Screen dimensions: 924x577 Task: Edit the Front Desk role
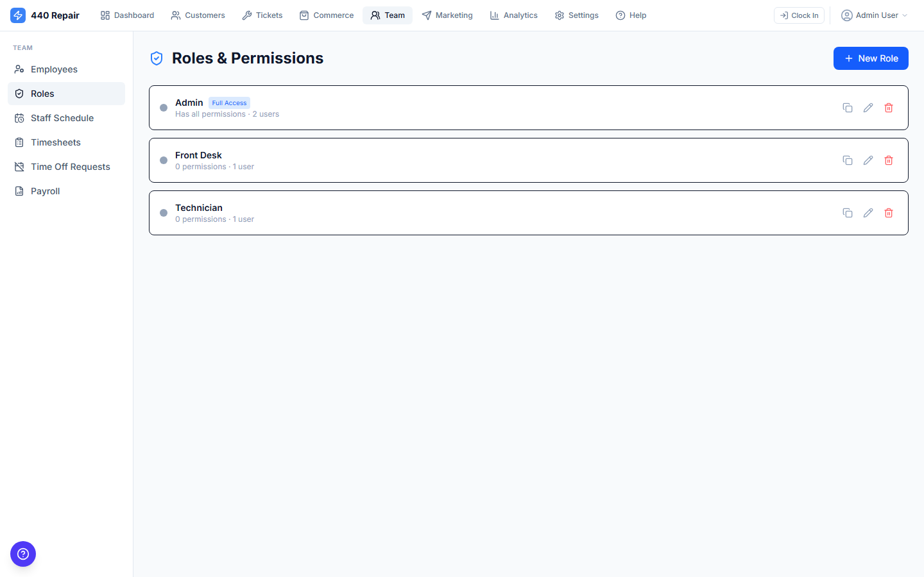(868, 160)
